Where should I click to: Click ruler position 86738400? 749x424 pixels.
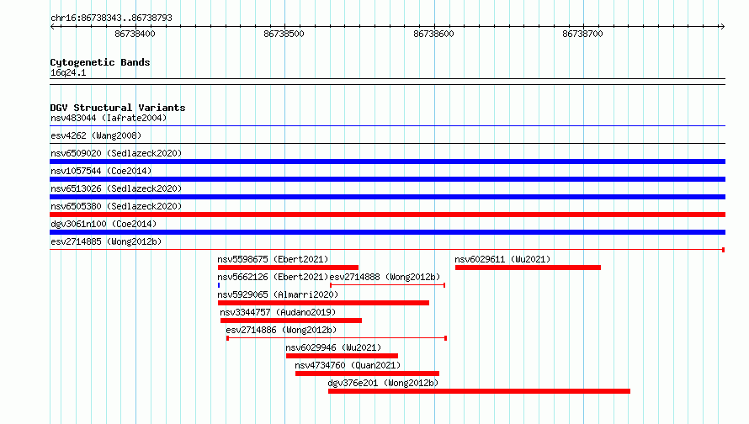coord(135,34)
